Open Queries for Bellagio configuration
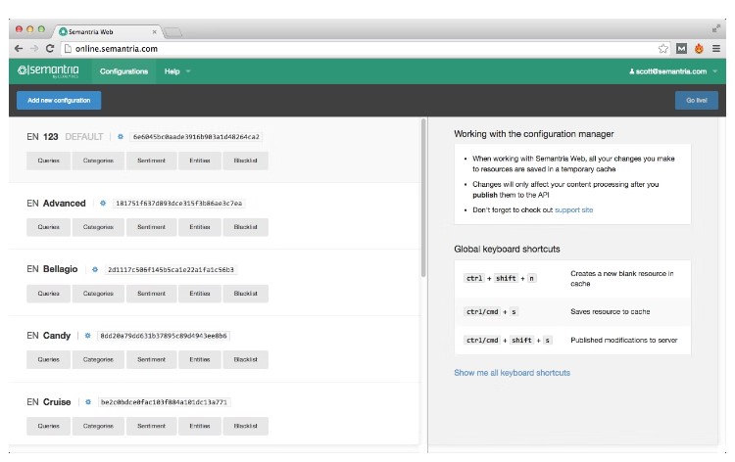 point(49,294)
